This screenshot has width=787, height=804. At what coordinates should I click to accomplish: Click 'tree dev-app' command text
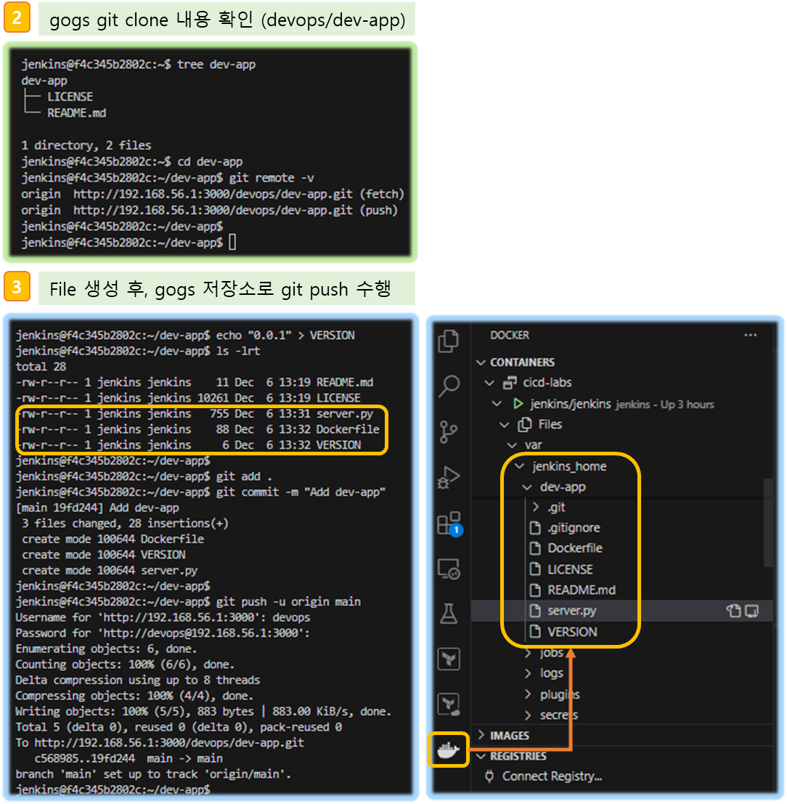coord(216,65)
